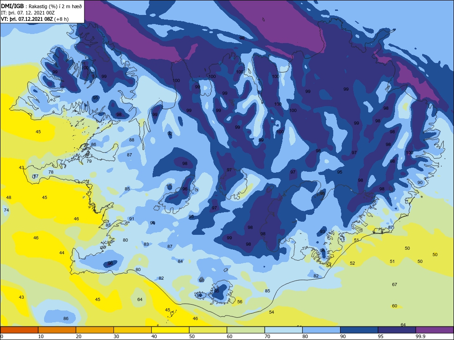This screenshot has width=454, height=340.
Task: Click the legend label '20'
Action: pos(79,336)
